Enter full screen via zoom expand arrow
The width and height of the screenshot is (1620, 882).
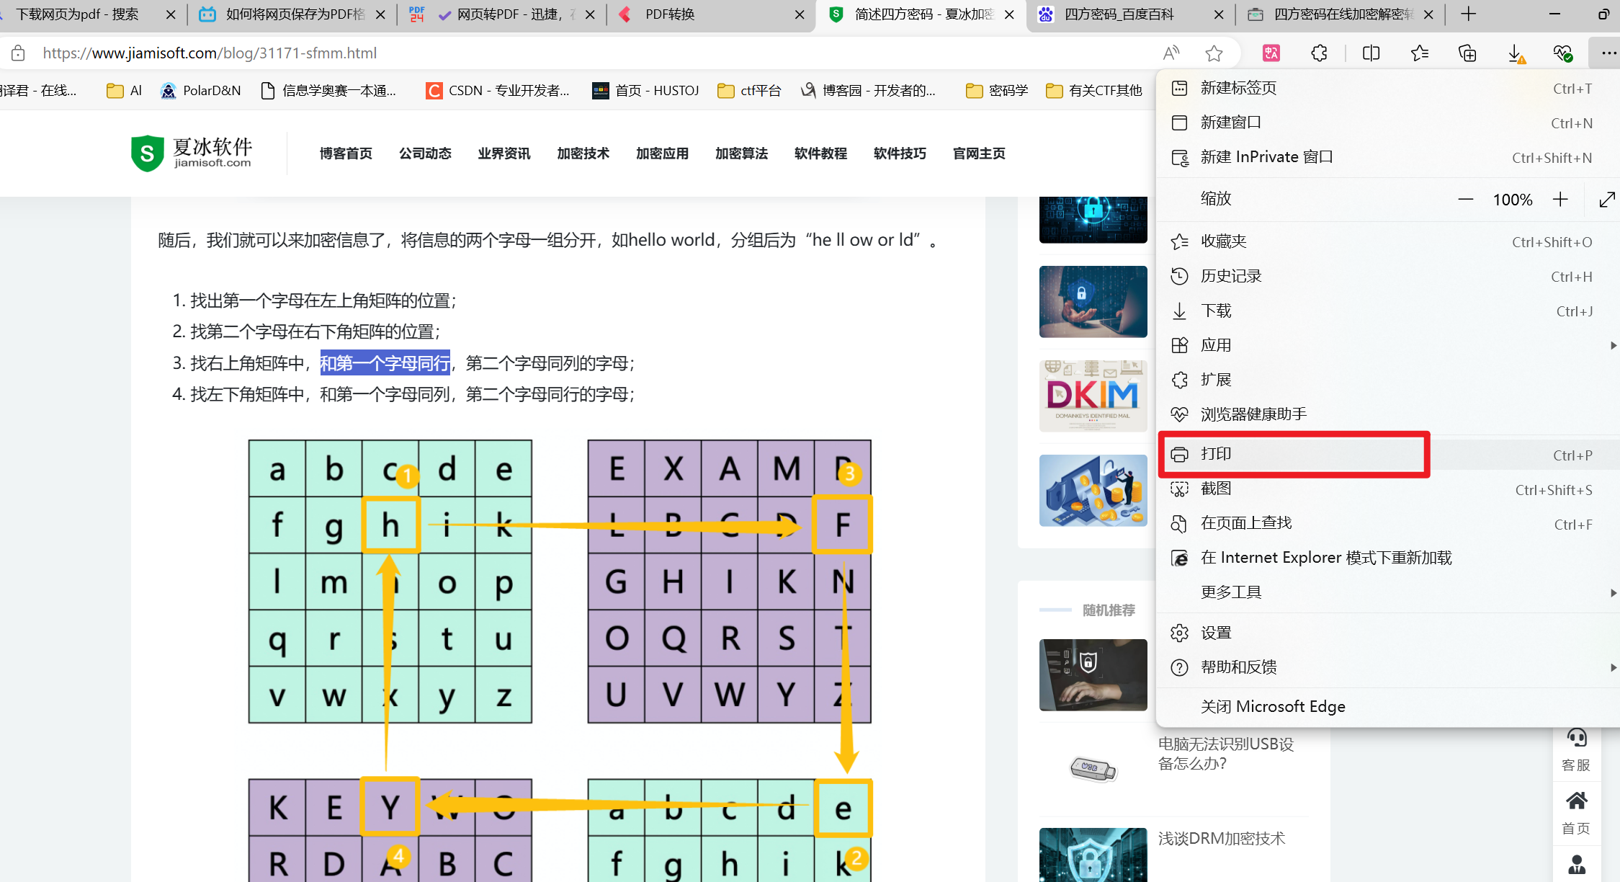[1606, 200]
